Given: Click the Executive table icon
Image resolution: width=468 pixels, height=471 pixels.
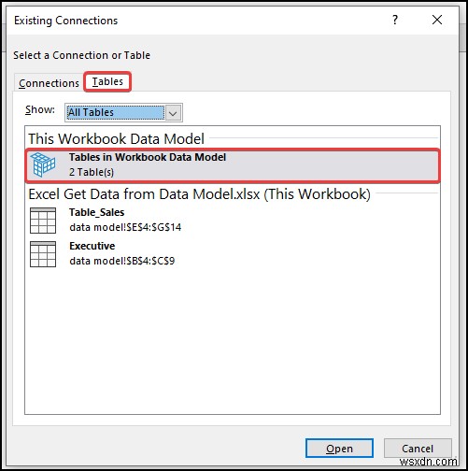Looking at the screenshot, I should click(x=43, y=254).
